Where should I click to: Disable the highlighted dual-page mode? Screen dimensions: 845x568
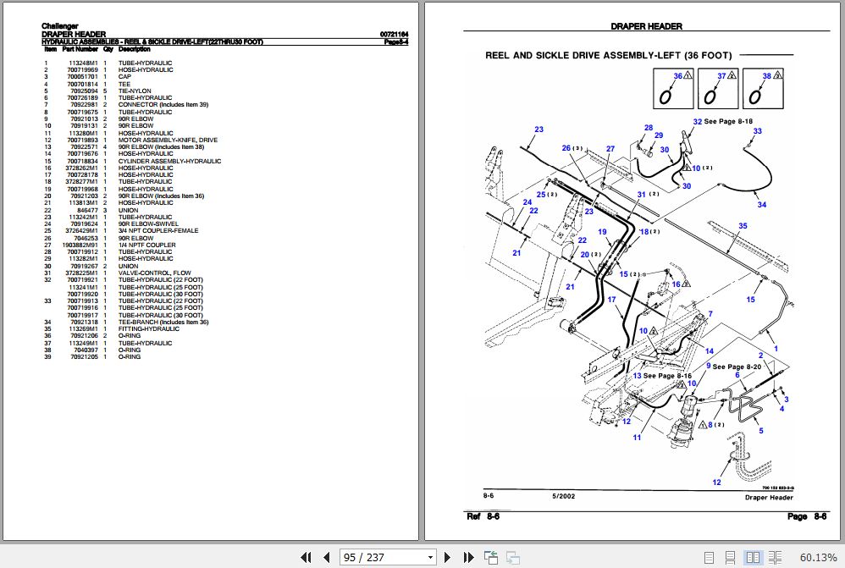point(754,558)
